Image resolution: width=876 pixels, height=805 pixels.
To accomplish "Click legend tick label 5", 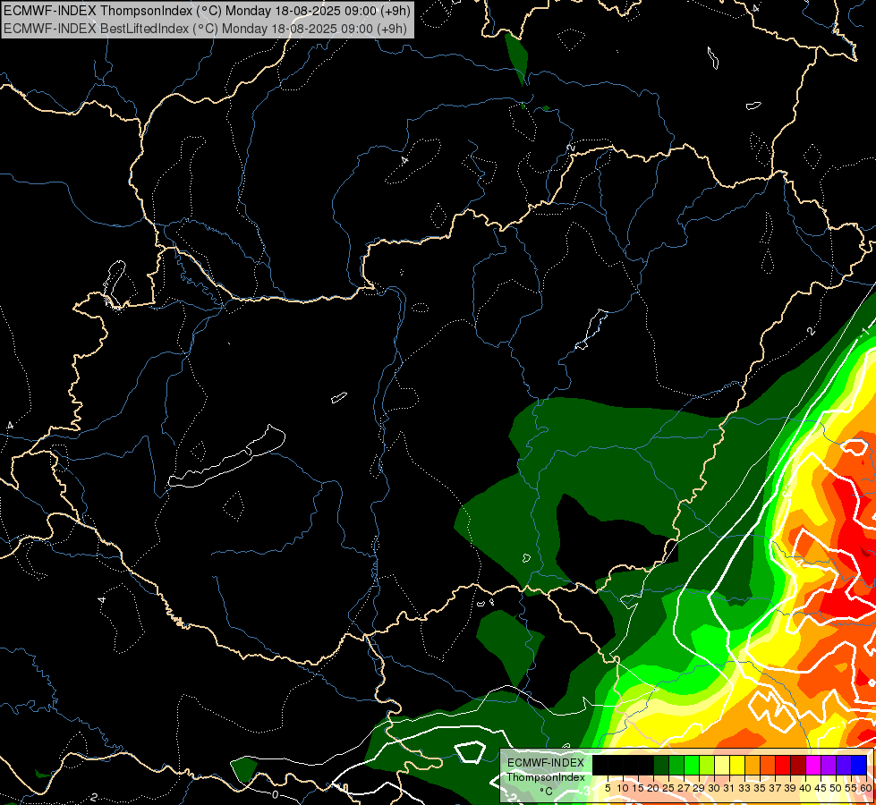I will point(608,788).
